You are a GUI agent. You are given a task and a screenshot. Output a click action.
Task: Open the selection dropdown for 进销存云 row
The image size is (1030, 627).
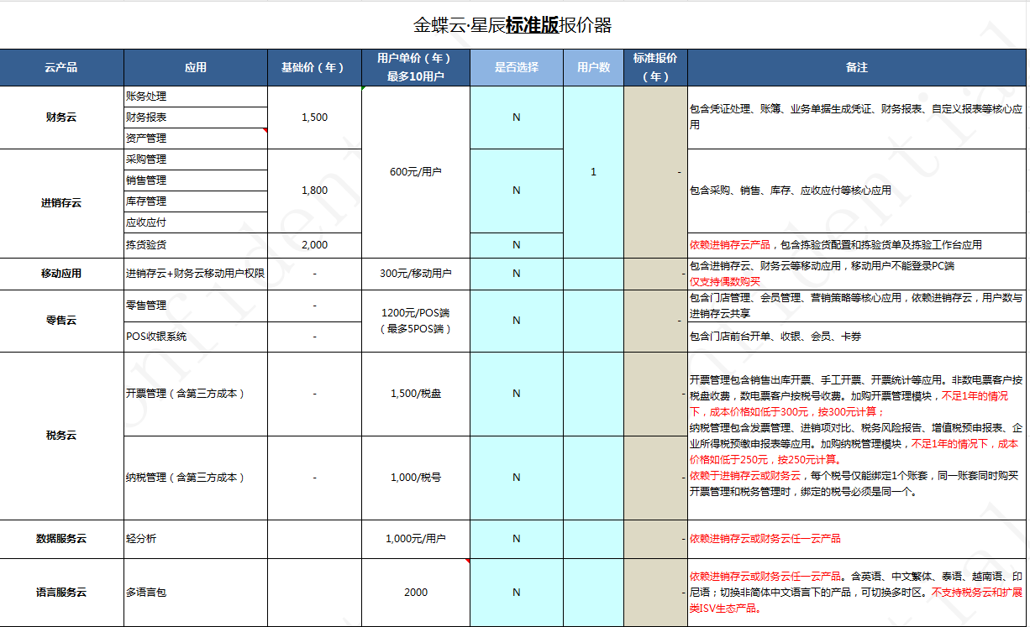(x=517, y=191)
